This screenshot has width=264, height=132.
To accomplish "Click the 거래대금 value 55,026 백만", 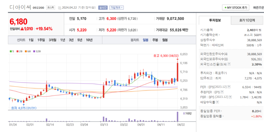I will 179,30.
